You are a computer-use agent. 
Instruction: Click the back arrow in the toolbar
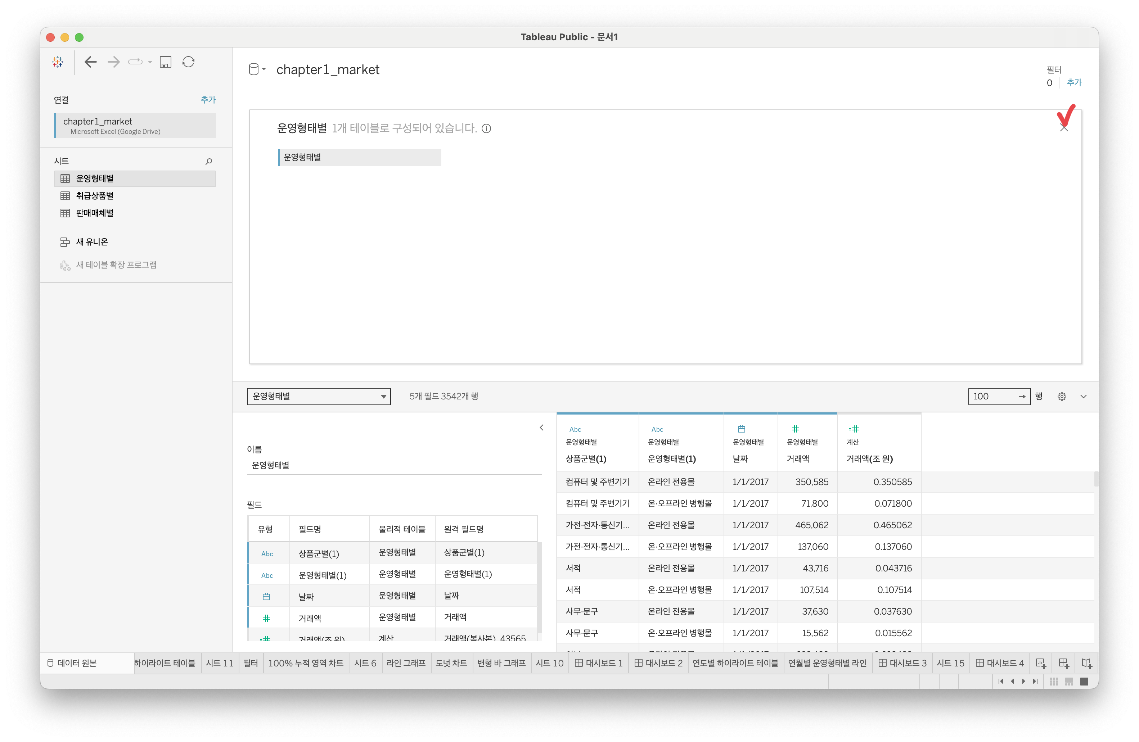pos(90,62)
